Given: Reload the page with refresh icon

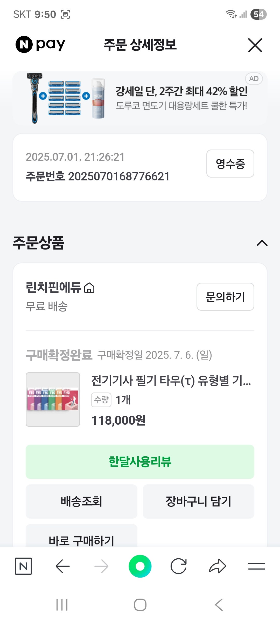Looking at the screenshot, I should [x=179, y=566].
